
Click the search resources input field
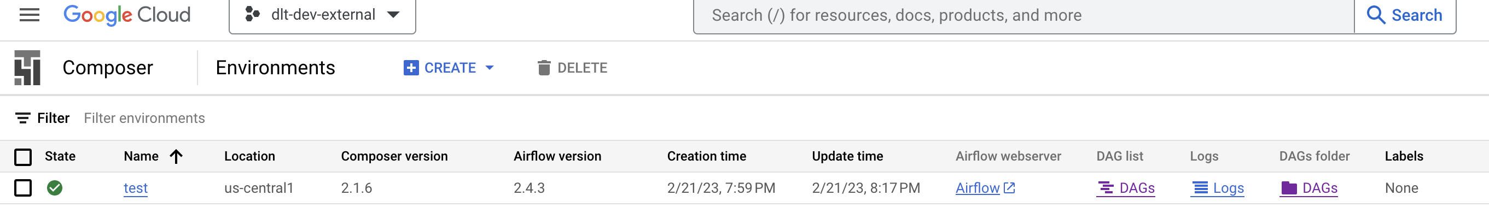click(1023, 15)
